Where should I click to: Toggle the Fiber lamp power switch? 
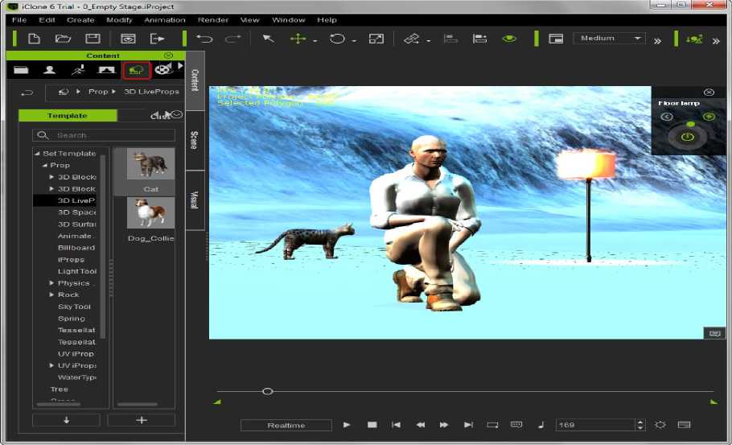[686, 137]
